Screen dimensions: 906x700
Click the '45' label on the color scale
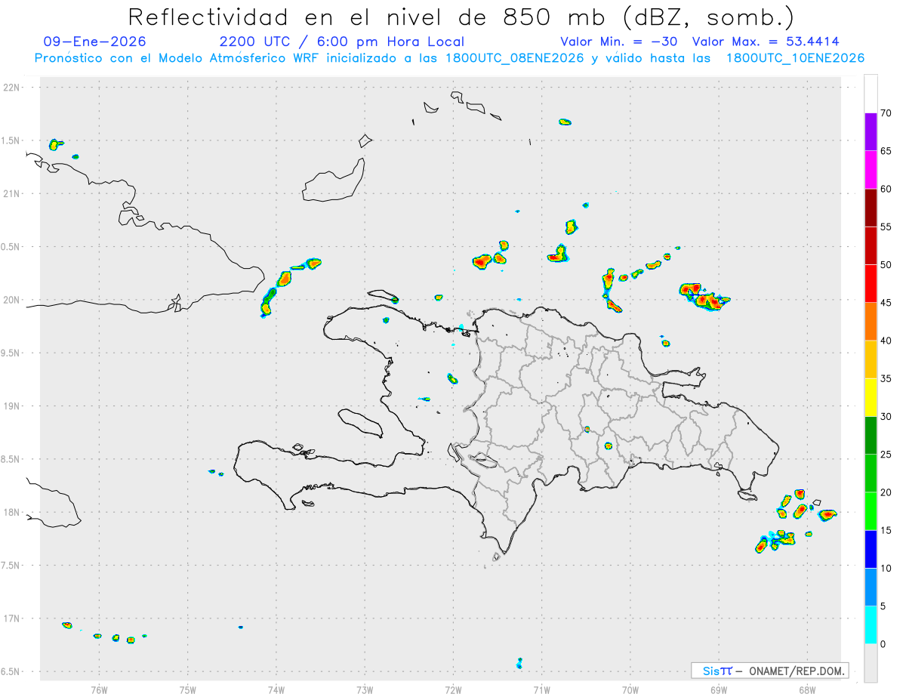pos(886,303)
